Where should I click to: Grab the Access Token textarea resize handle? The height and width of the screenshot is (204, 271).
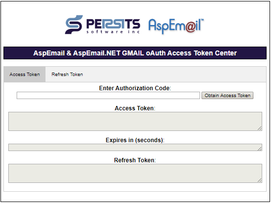point(260,128)
